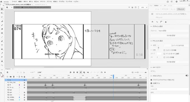This screenshot has height=102, width=190.
Task: Check the ペーストボードに適用 checkbox
Action: click(164, 54)
